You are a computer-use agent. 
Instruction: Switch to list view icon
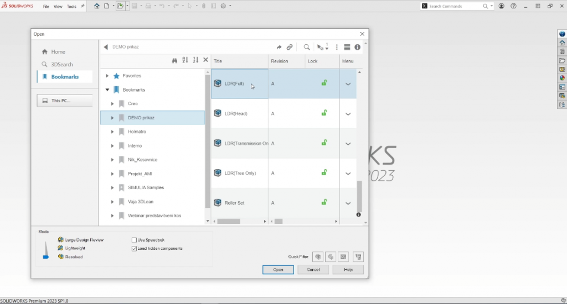pos(347,48)
